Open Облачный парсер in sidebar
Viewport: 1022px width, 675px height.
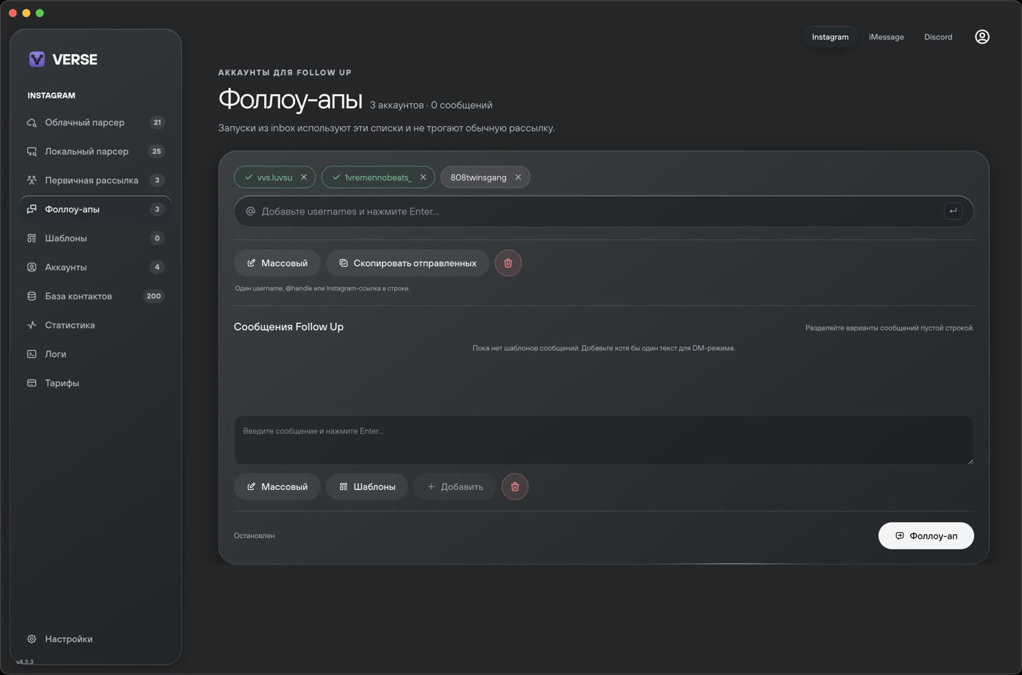[x=95, y=123]
